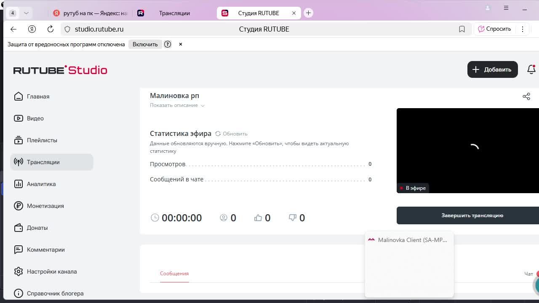Image resolution: width=539 pixels, height=303 pixels.
Task: Click Завершить трансляцию
Action: coord(468,215)
